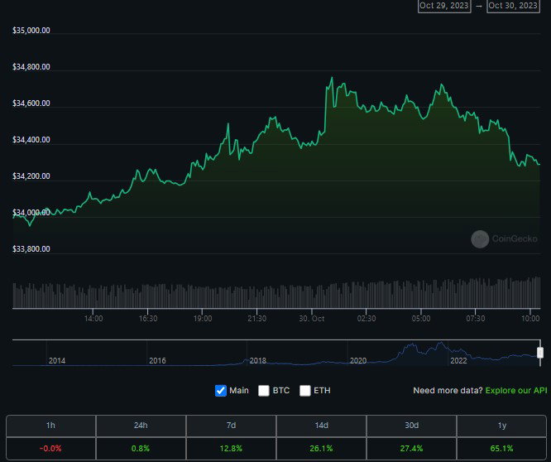Click the range navigator right handle

[540, 353]
